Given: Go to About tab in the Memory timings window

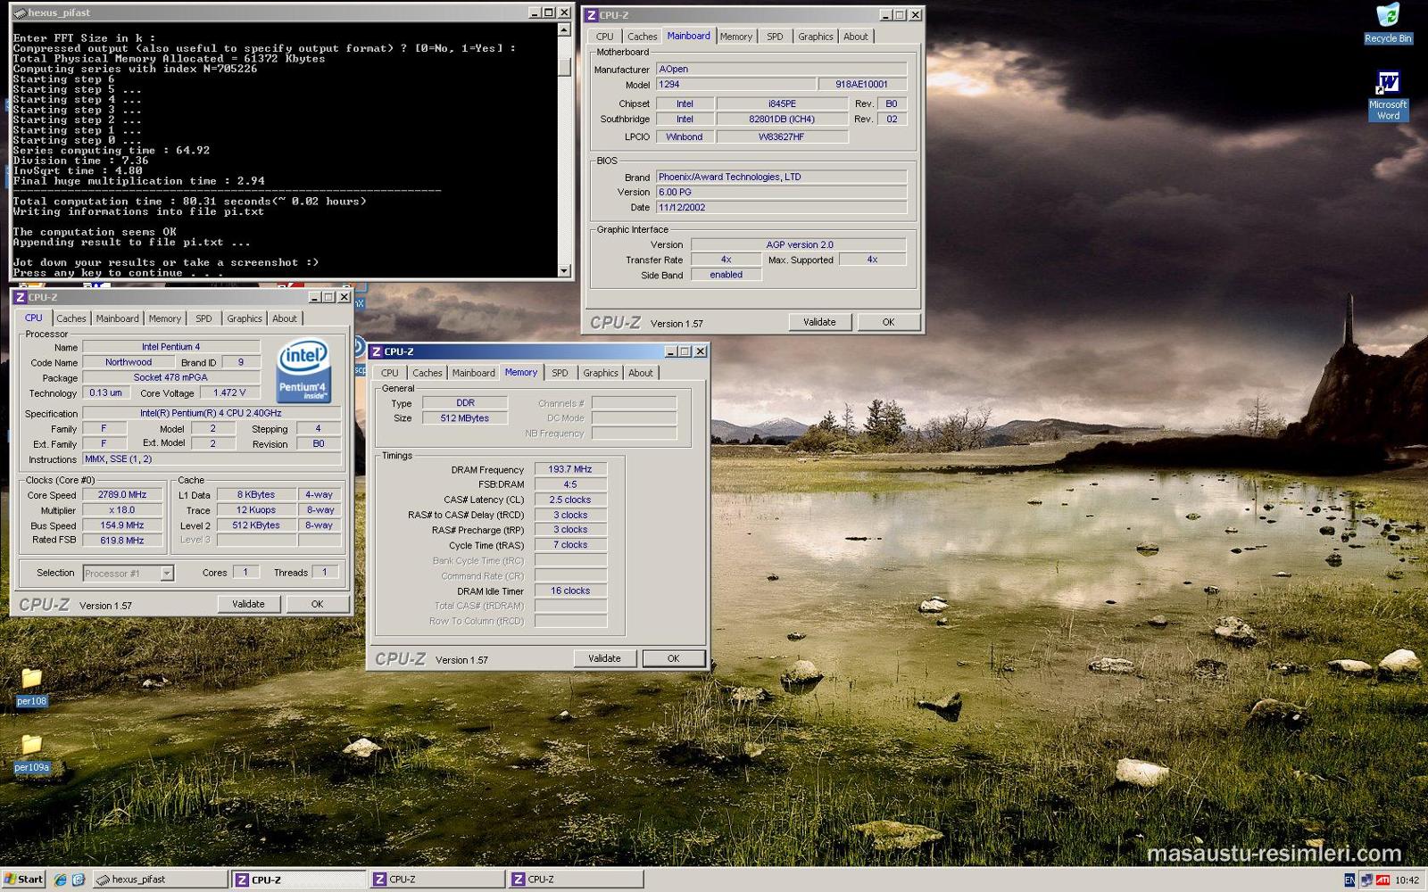Looking at the screenshot, I should 641,373.
